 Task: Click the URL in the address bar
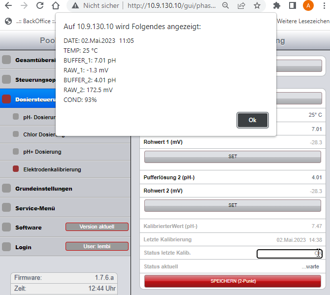click(171, 6)
